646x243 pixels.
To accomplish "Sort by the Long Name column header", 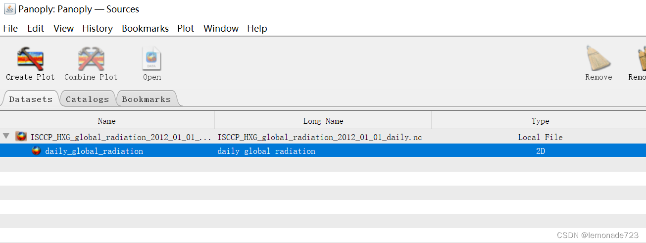I will (x=323, y=121).
